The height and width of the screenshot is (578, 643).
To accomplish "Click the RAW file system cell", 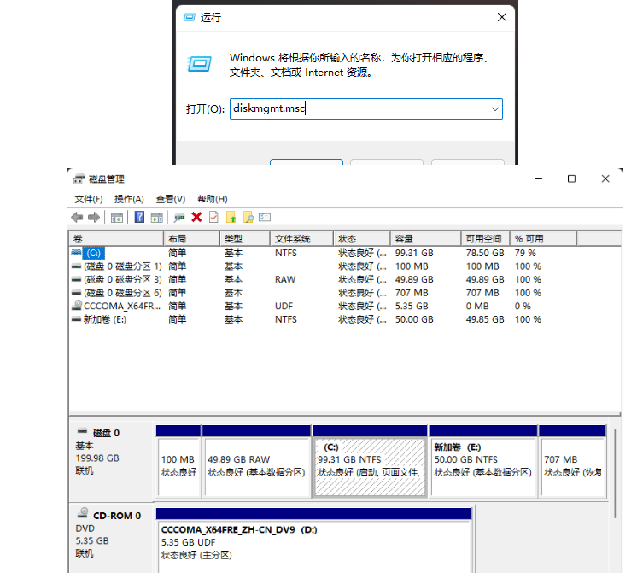I will coord(285,279).
